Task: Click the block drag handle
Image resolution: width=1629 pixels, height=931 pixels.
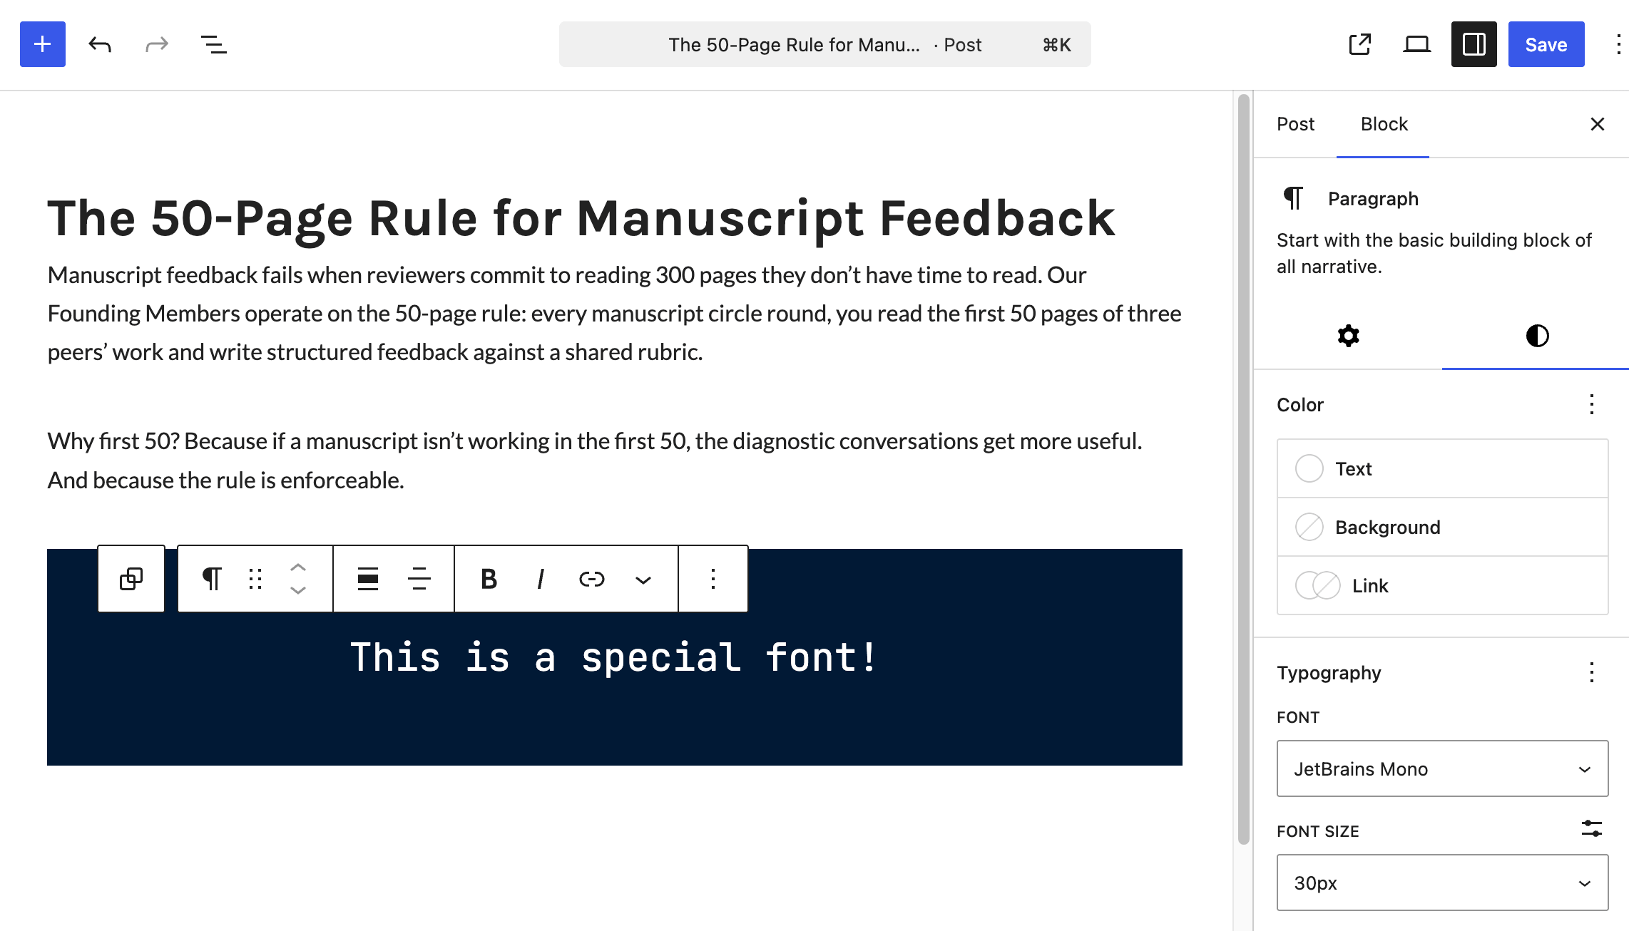Action: click(255, 579)
